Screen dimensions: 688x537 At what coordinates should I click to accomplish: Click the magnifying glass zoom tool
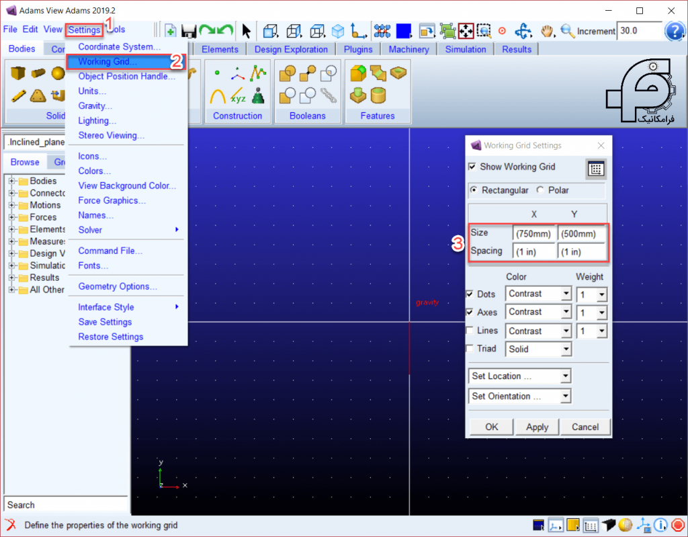point(567,31)
